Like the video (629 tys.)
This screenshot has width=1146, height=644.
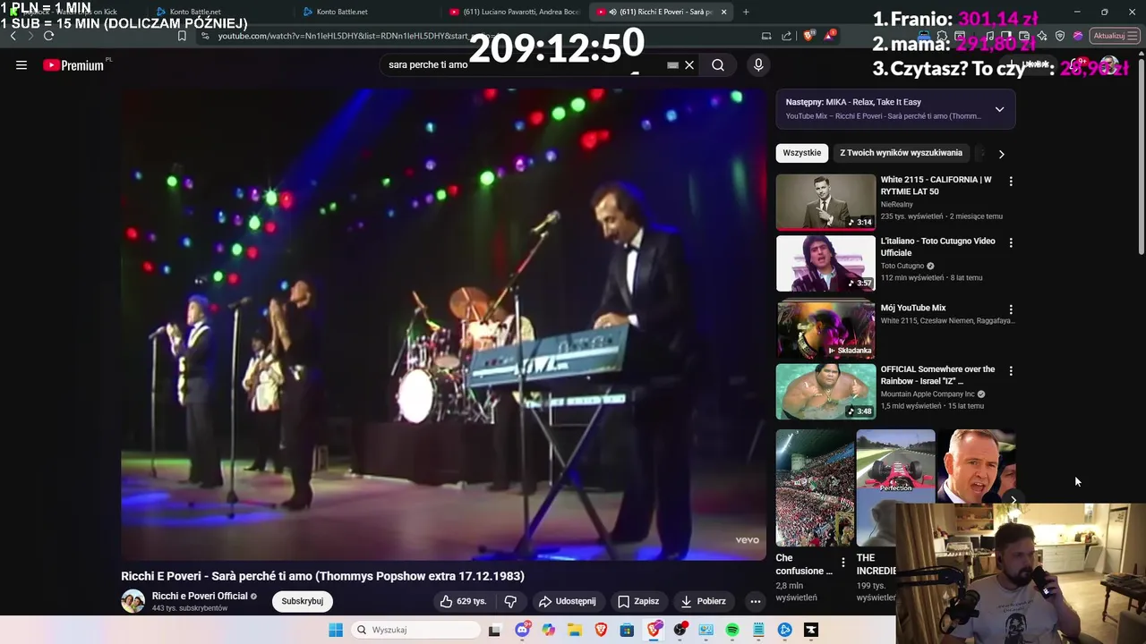click(463, 601)
